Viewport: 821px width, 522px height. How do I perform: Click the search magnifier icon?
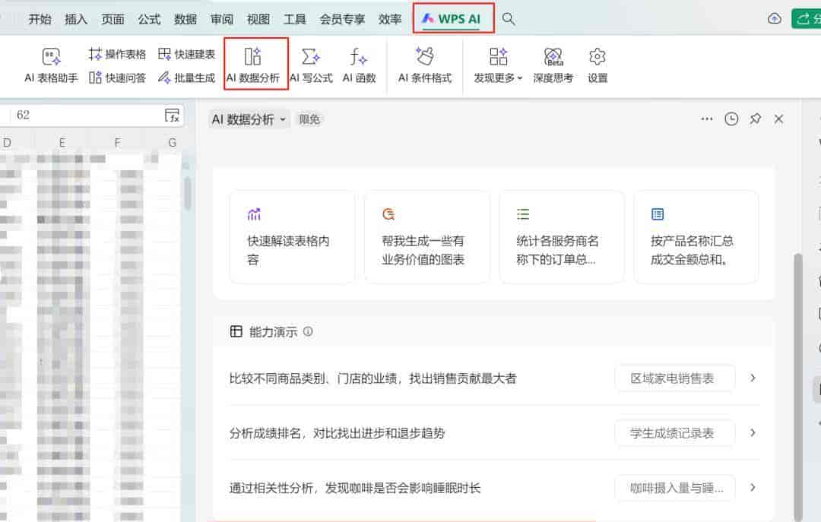click(509, 19)
